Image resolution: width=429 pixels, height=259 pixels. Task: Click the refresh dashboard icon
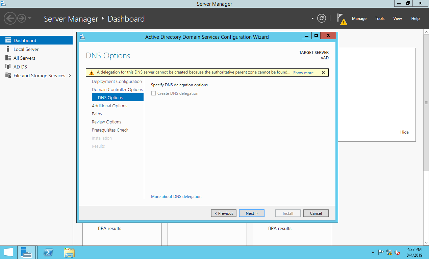pyautogui.click(x=322, y=19)
